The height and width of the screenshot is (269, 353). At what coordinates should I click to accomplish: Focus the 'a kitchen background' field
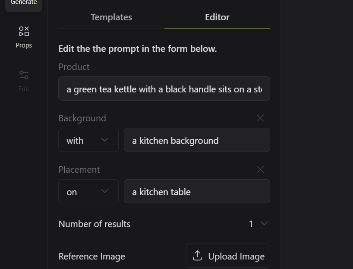(x=197, y=140)
